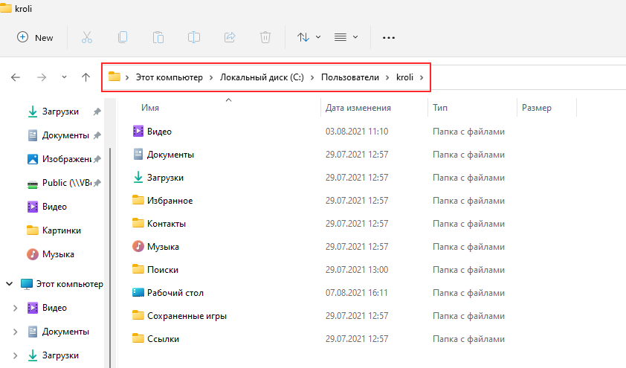The image size is (626, 368).
Task: Select Ссылки folder in file list
Action: click(163, 339)
